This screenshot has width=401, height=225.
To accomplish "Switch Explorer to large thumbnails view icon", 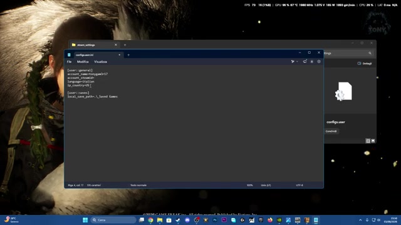I will [x=373, y=141].
